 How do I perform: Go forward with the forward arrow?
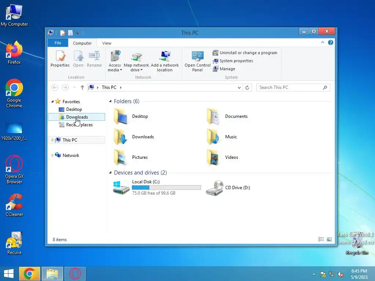[x=65, y=87]
